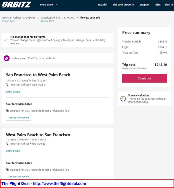Expand the More travel dropdown
Screen dimensions: 174x188
pyautogui.click(x=49, y=5)
